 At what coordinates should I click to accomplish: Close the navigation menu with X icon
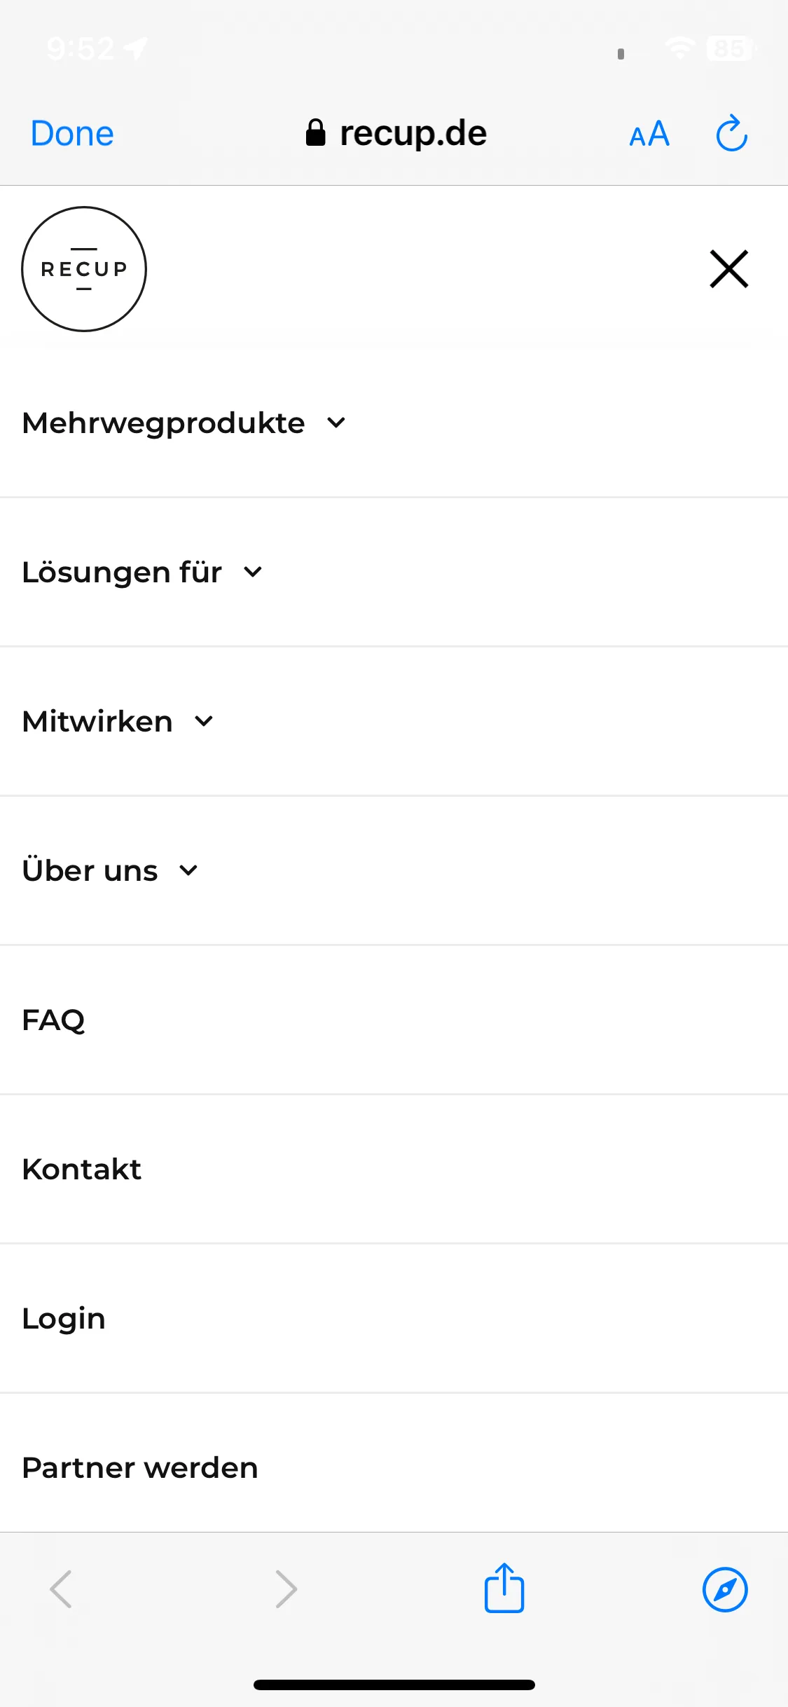729,269
